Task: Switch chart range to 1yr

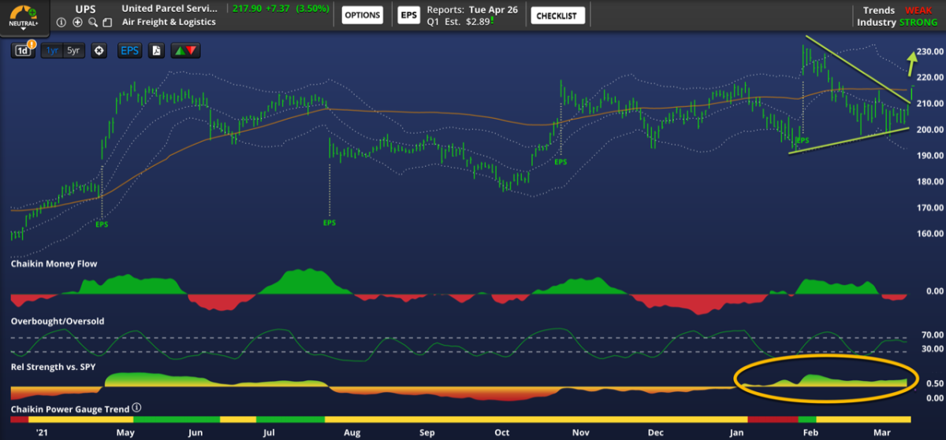Action: click(53, 50)
